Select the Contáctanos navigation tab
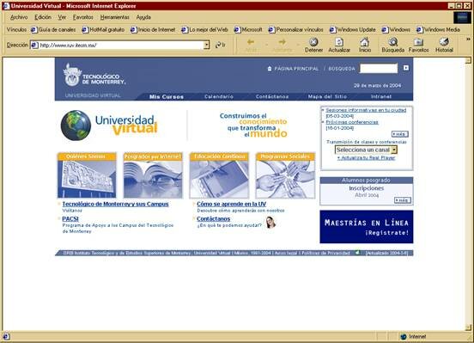The height and width of the screenshot is (343, 474). tap(272, 96)
